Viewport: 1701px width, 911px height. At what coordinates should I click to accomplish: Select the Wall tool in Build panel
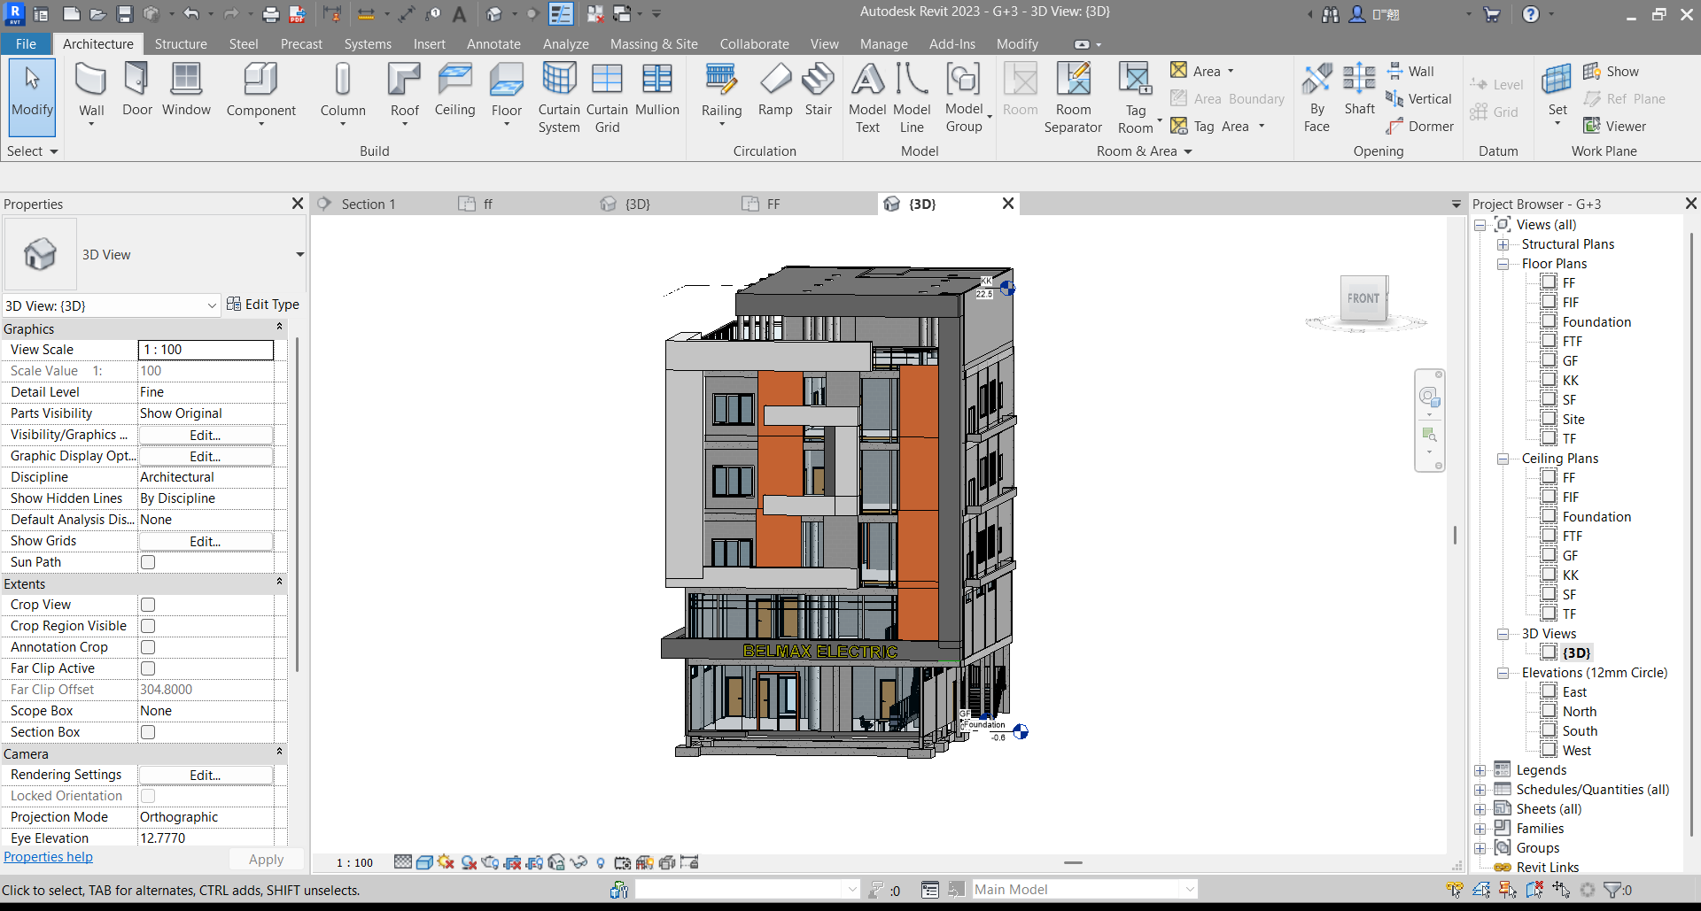tap(91, 92)
